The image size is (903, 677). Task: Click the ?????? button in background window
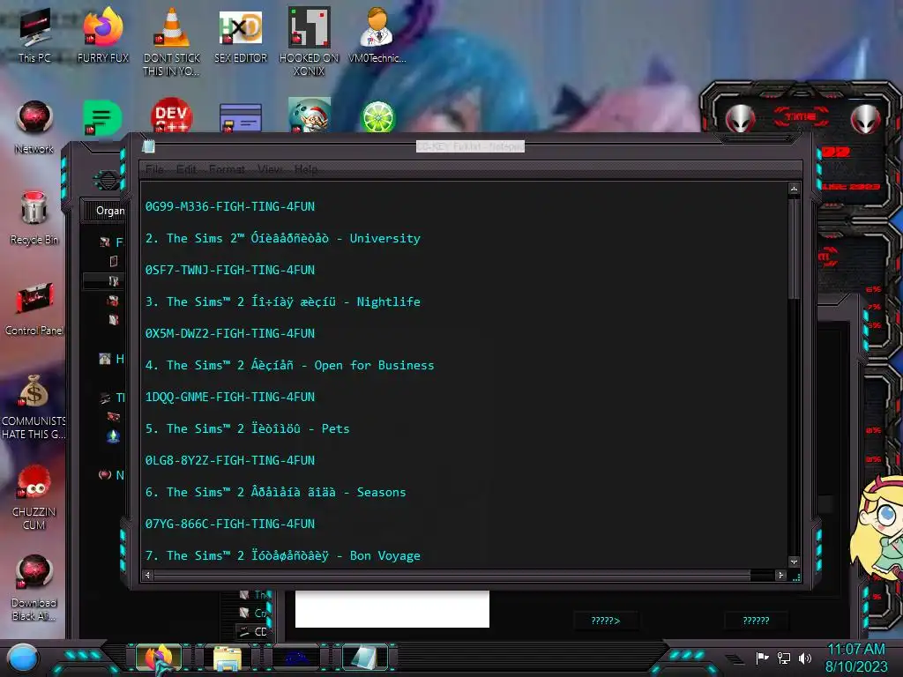(x=756, y=621)
